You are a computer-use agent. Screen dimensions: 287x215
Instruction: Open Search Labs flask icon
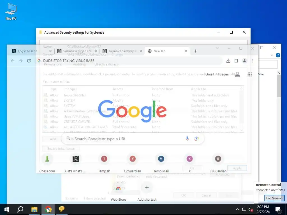tap(237, 74)
